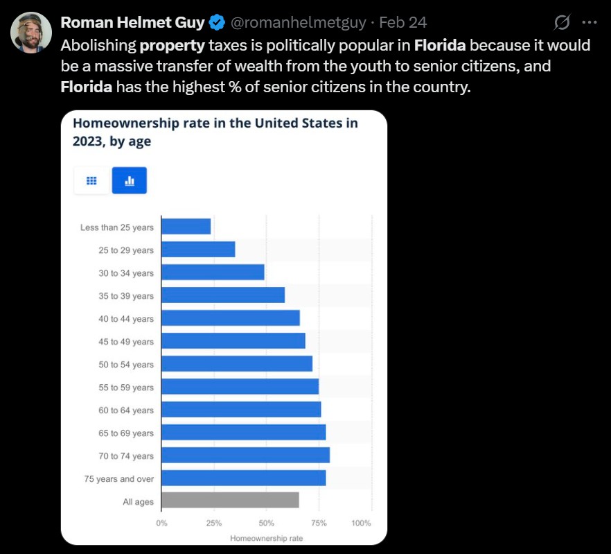Open the Feb 24 post timestamp

tap(403, 23)
